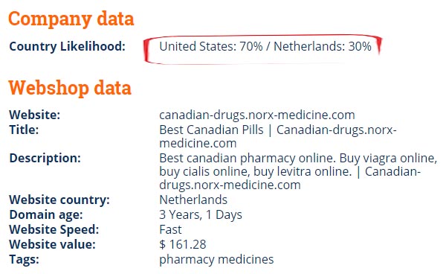This screenshot has height=274, width=446.
Task: Click the Website country label
Action: pos(59,200)
